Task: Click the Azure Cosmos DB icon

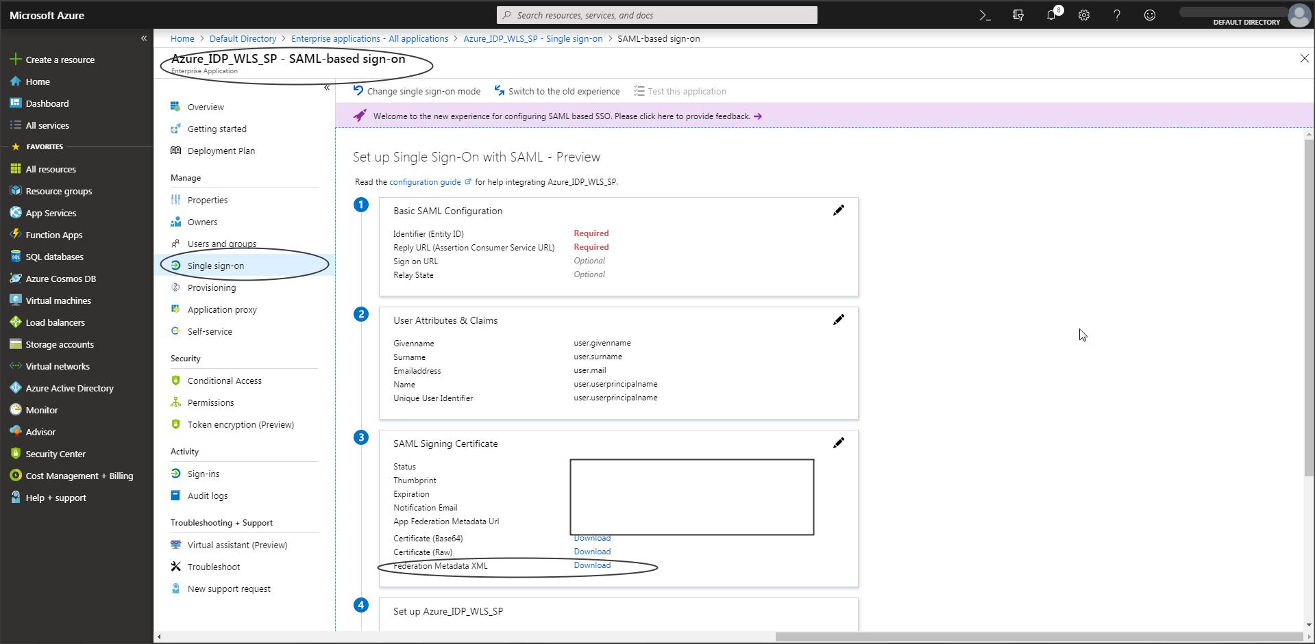Action: coord(15,279)
